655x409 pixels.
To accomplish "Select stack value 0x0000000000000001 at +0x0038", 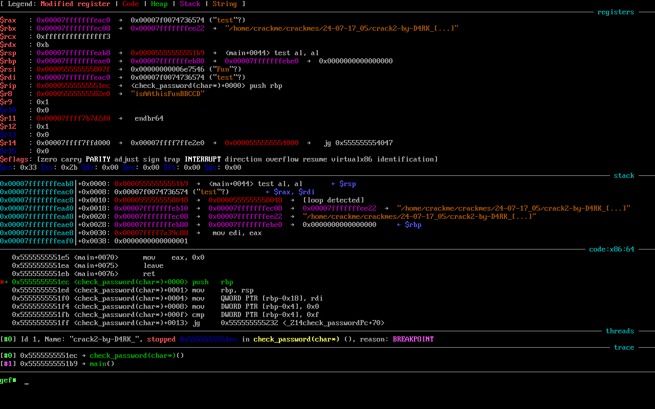I will pos(151,241).
